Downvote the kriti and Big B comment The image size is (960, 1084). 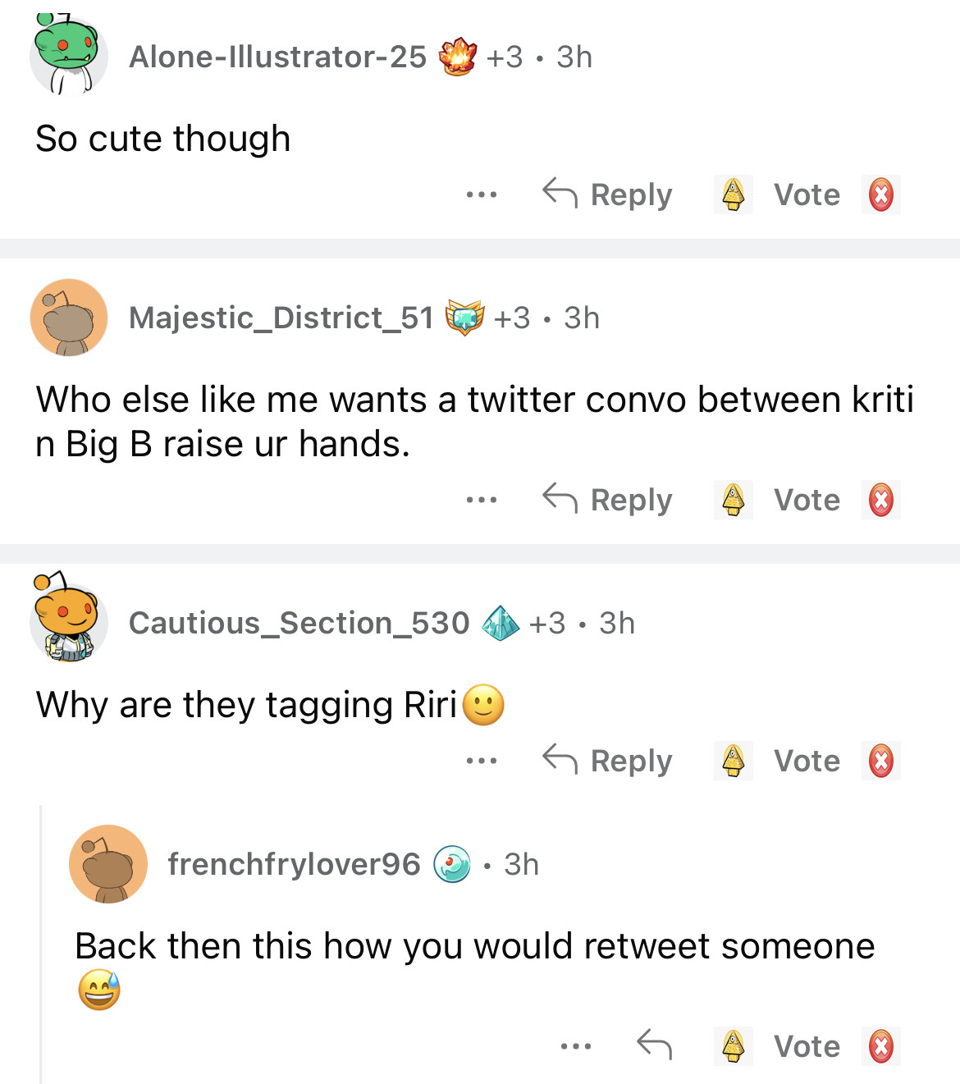tap(880, 500)
